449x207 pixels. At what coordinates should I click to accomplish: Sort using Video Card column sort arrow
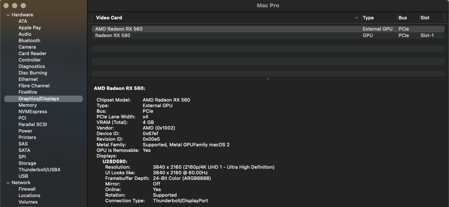click(356, 18)
